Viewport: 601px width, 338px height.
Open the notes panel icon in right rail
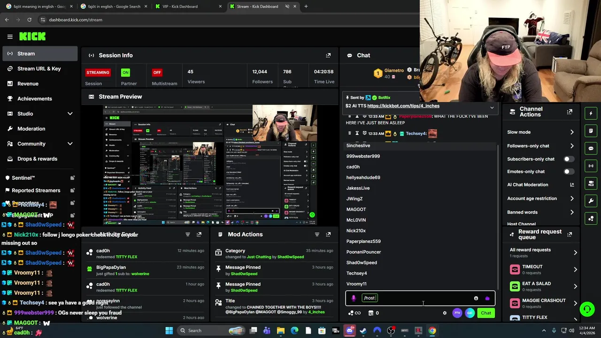click(591, 131)
